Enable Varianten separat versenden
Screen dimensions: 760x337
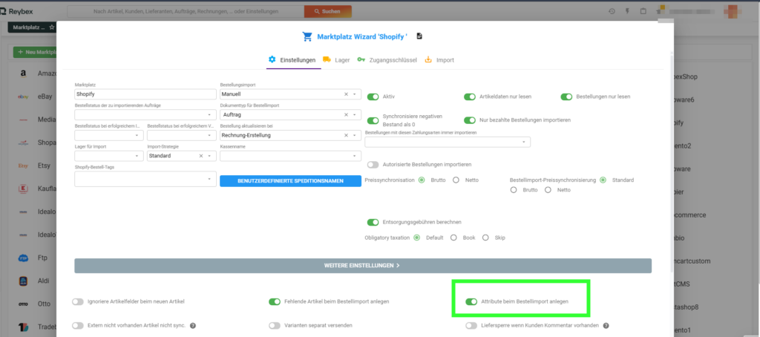pyautogui.click(x=275, y=325)
